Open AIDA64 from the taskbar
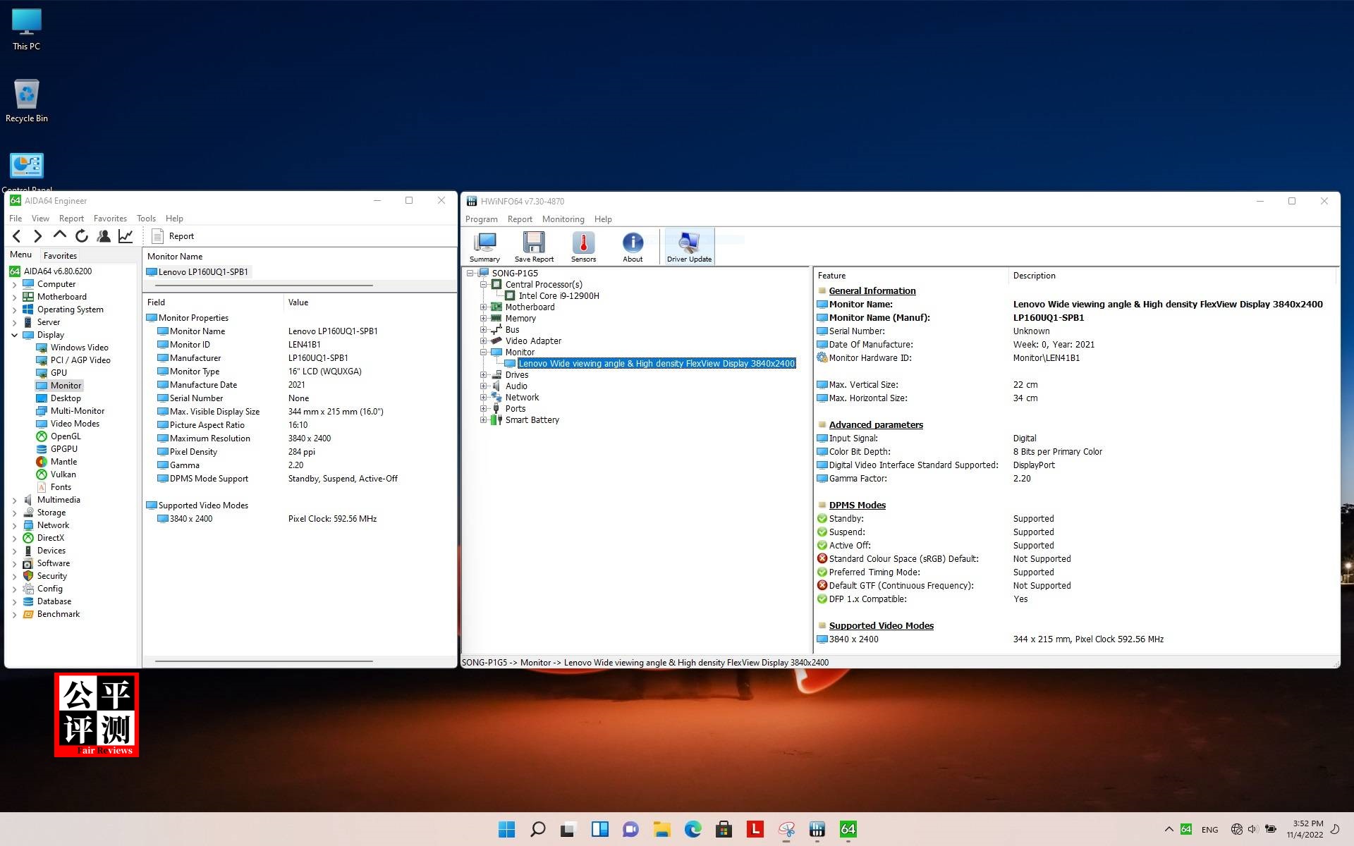Screen dimensions: 1354x846 [x=847, y=830]
